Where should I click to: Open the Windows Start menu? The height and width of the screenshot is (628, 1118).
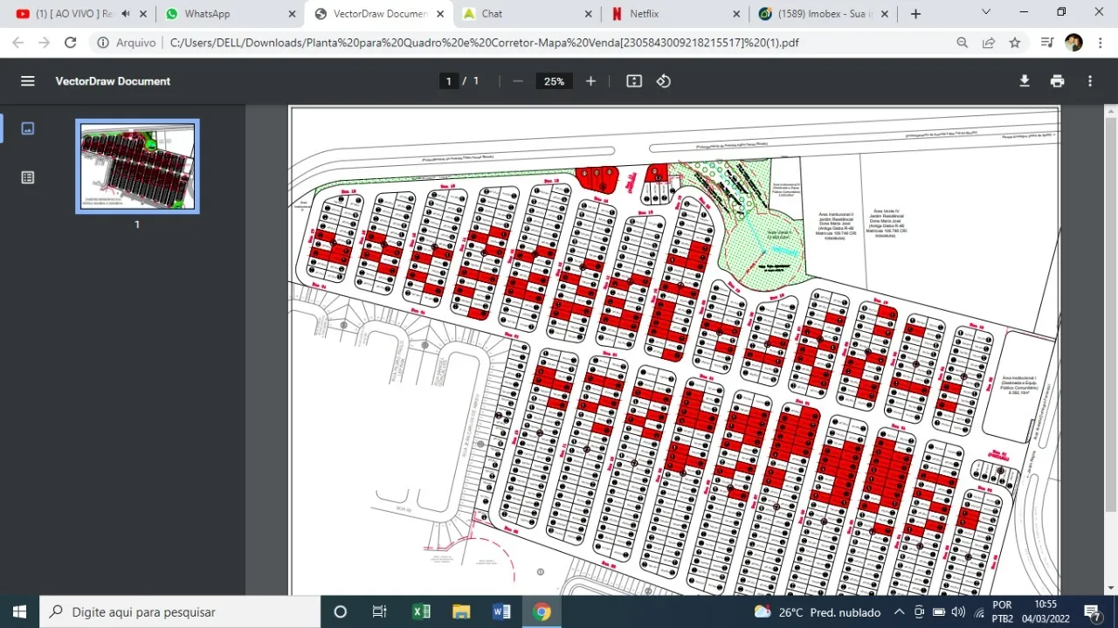pyautogui.click(x=19, y=611)
